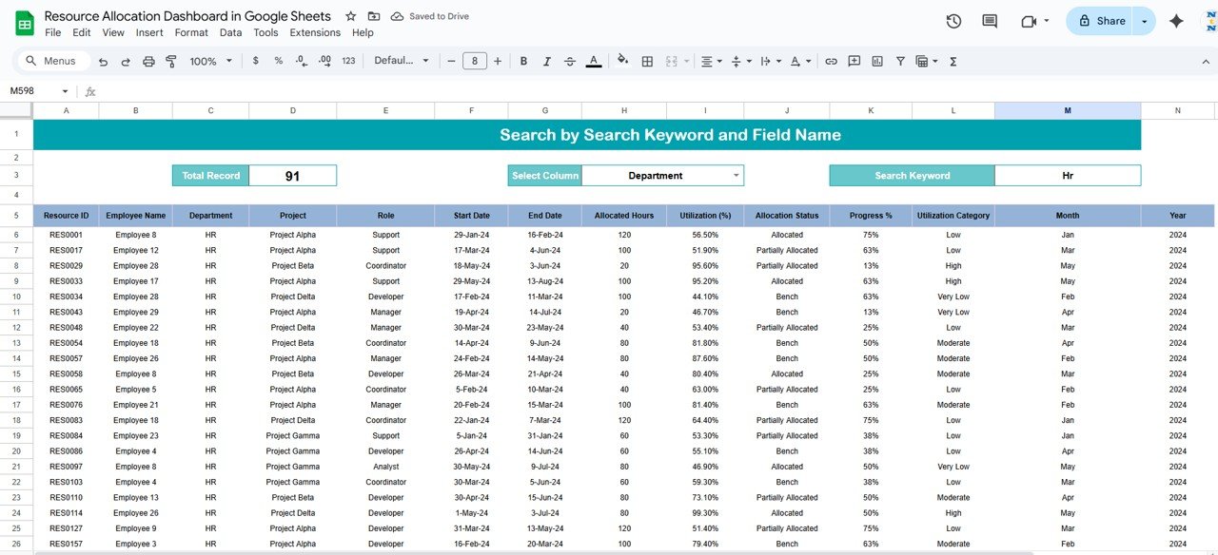The height and width of the screenshot is (555, 1218).
Task: Toggle bold formatting
Action: (523, 61)
